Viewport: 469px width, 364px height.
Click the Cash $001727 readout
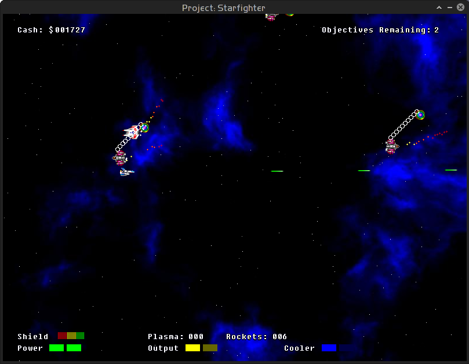click(52, 30)
